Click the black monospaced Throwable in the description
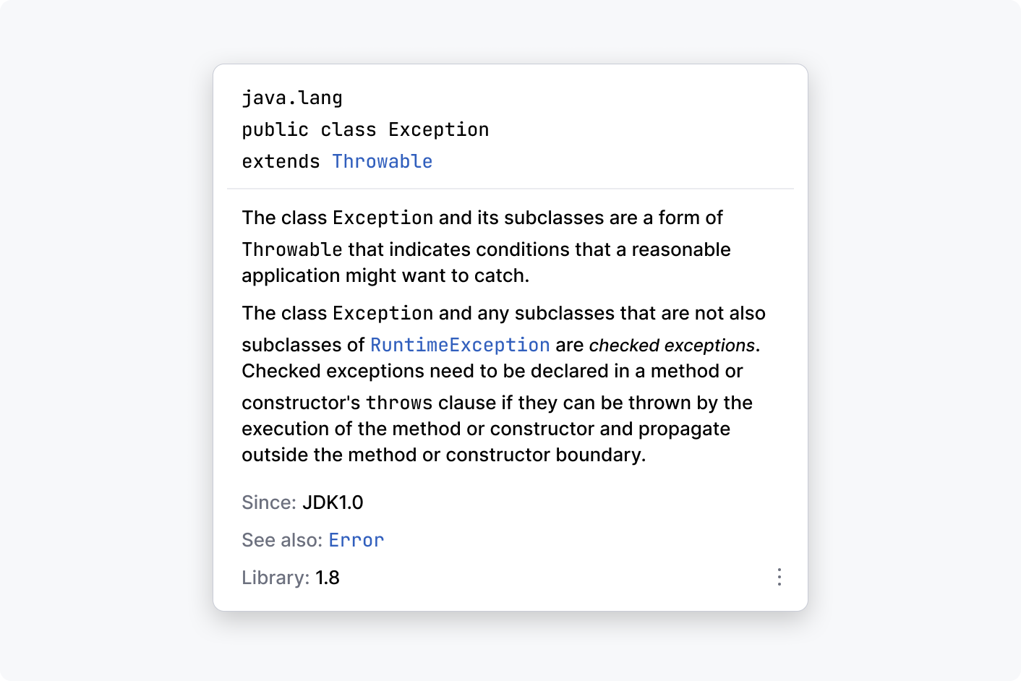The image size is (1021, 681). click(x=292, y=249)
